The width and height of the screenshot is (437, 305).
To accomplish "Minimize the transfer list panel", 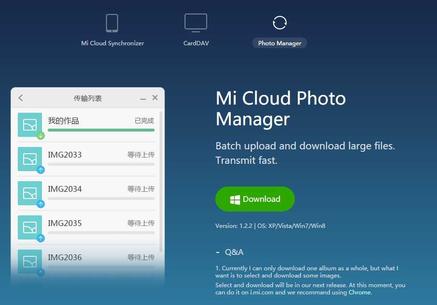I will coord(143,98).
